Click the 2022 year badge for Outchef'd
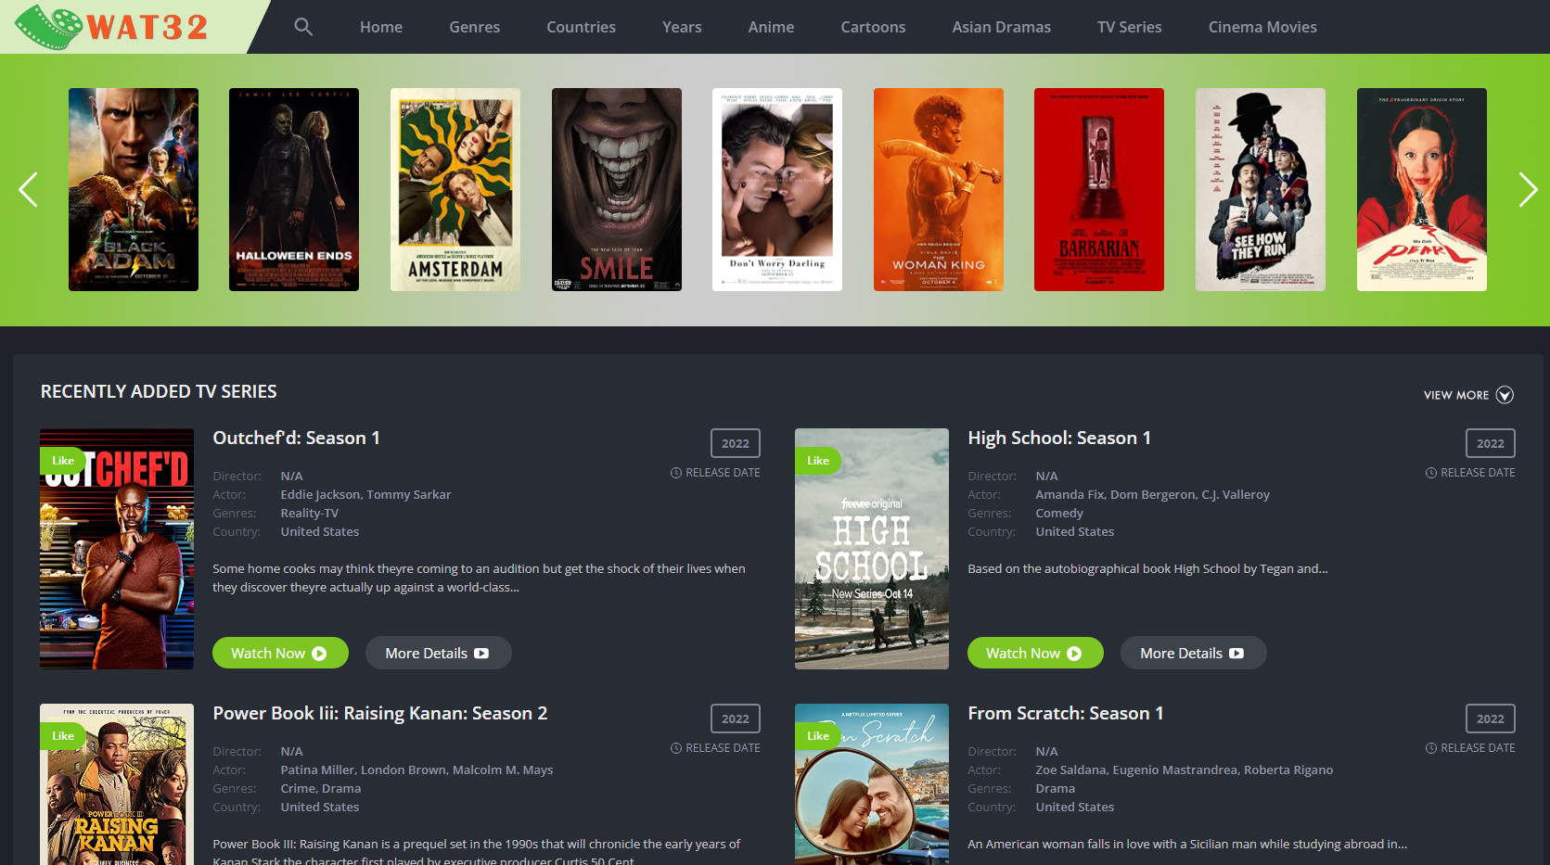The image size is (1550, 865). (x=735, y=443)
